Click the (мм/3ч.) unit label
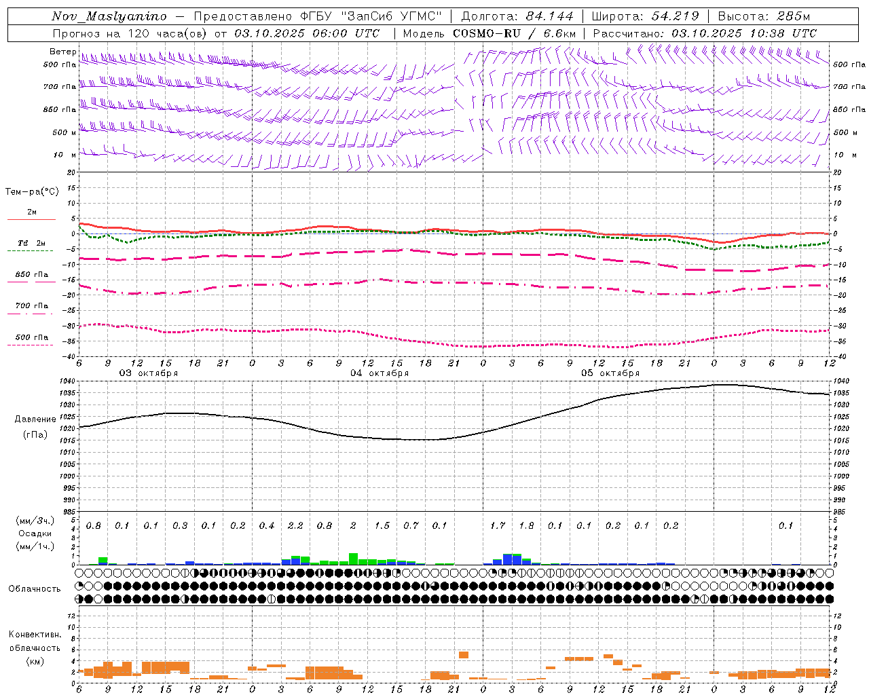The height and width of the screenshot is (695, 869). [x=34, y=521]
